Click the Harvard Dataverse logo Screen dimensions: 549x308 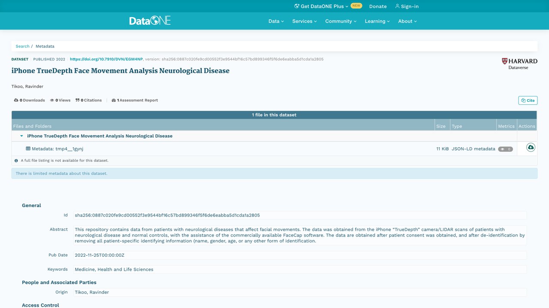pyautogui.click(x=519, y=64)
